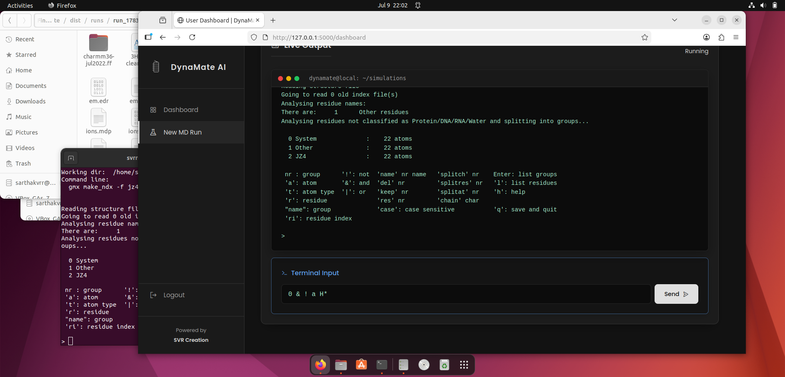This screenshot has height=377, width=785.
Task: Click the red terminal window dot
Action: coord(280,79)
